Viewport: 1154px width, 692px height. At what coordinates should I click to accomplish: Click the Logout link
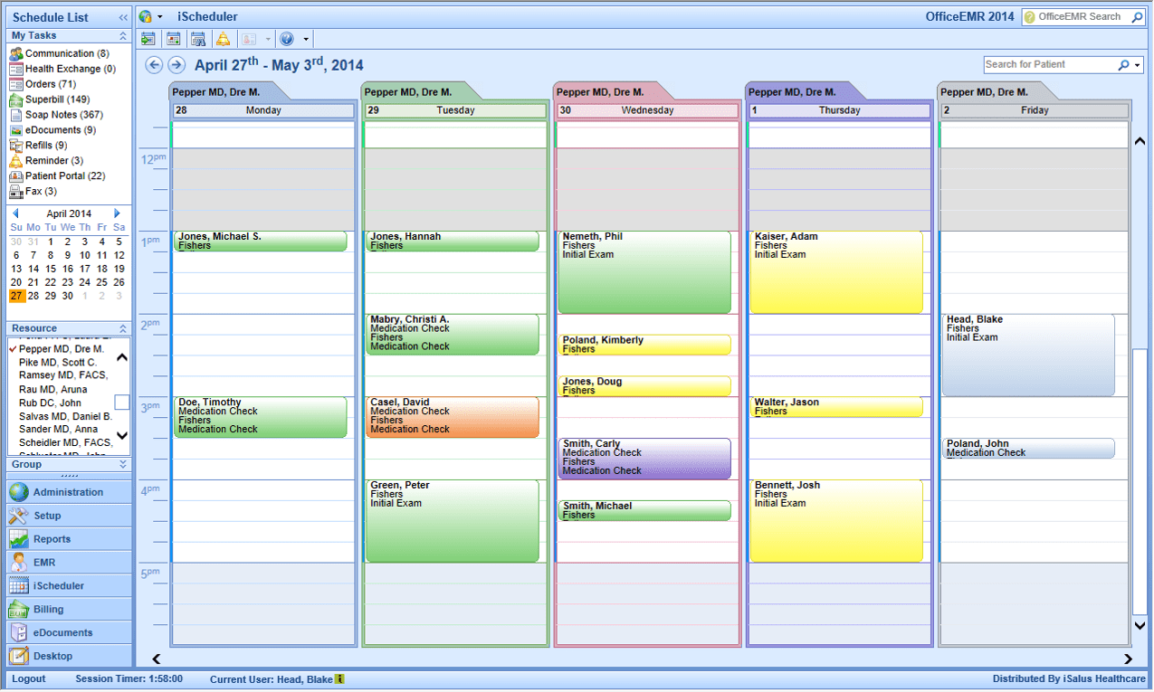[28, 678]
